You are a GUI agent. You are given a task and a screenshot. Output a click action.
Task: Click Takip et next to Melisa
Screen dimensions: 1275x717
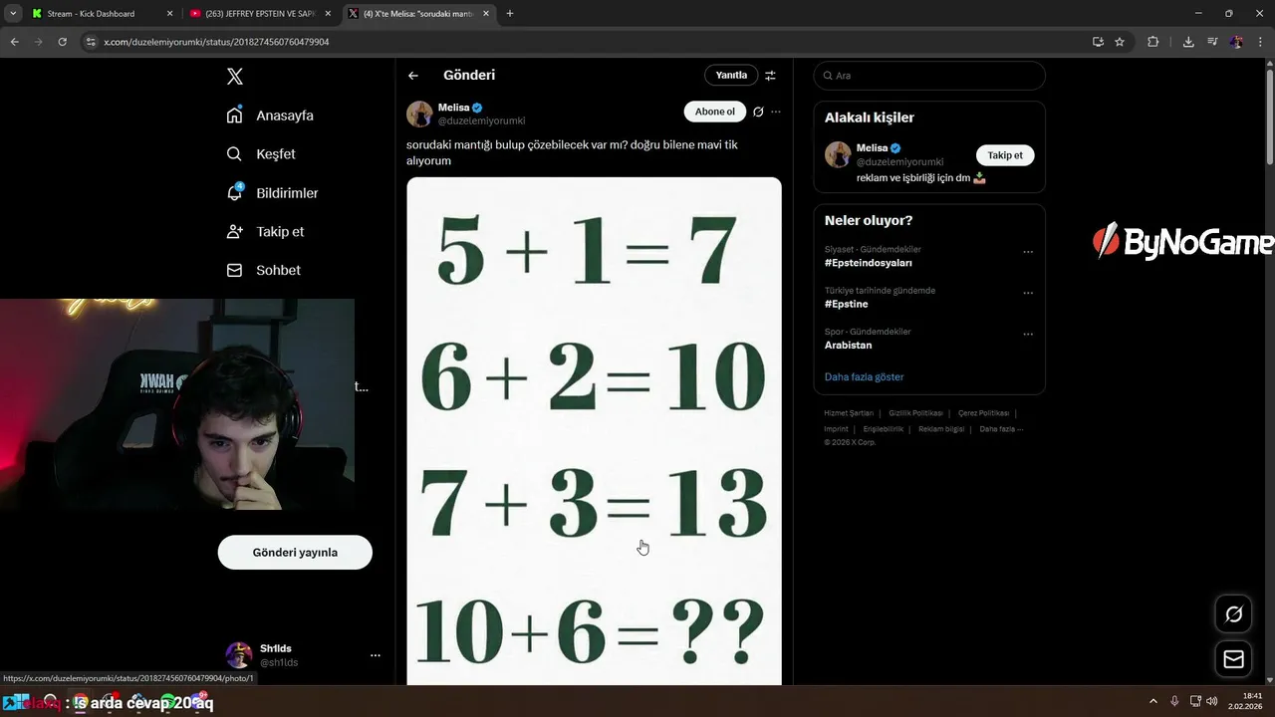click(x=1005, y=155)
